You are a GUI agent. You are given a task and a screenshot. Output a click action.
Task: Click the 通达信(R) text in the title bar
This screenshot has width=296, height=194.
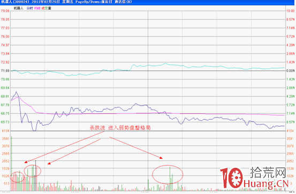(123, 2)
